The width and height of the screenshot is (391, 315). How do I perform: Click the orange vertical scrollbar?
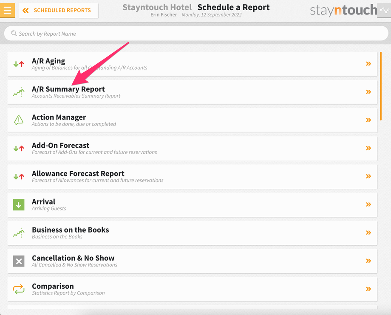pyautogui.click(x=381, y=86)
